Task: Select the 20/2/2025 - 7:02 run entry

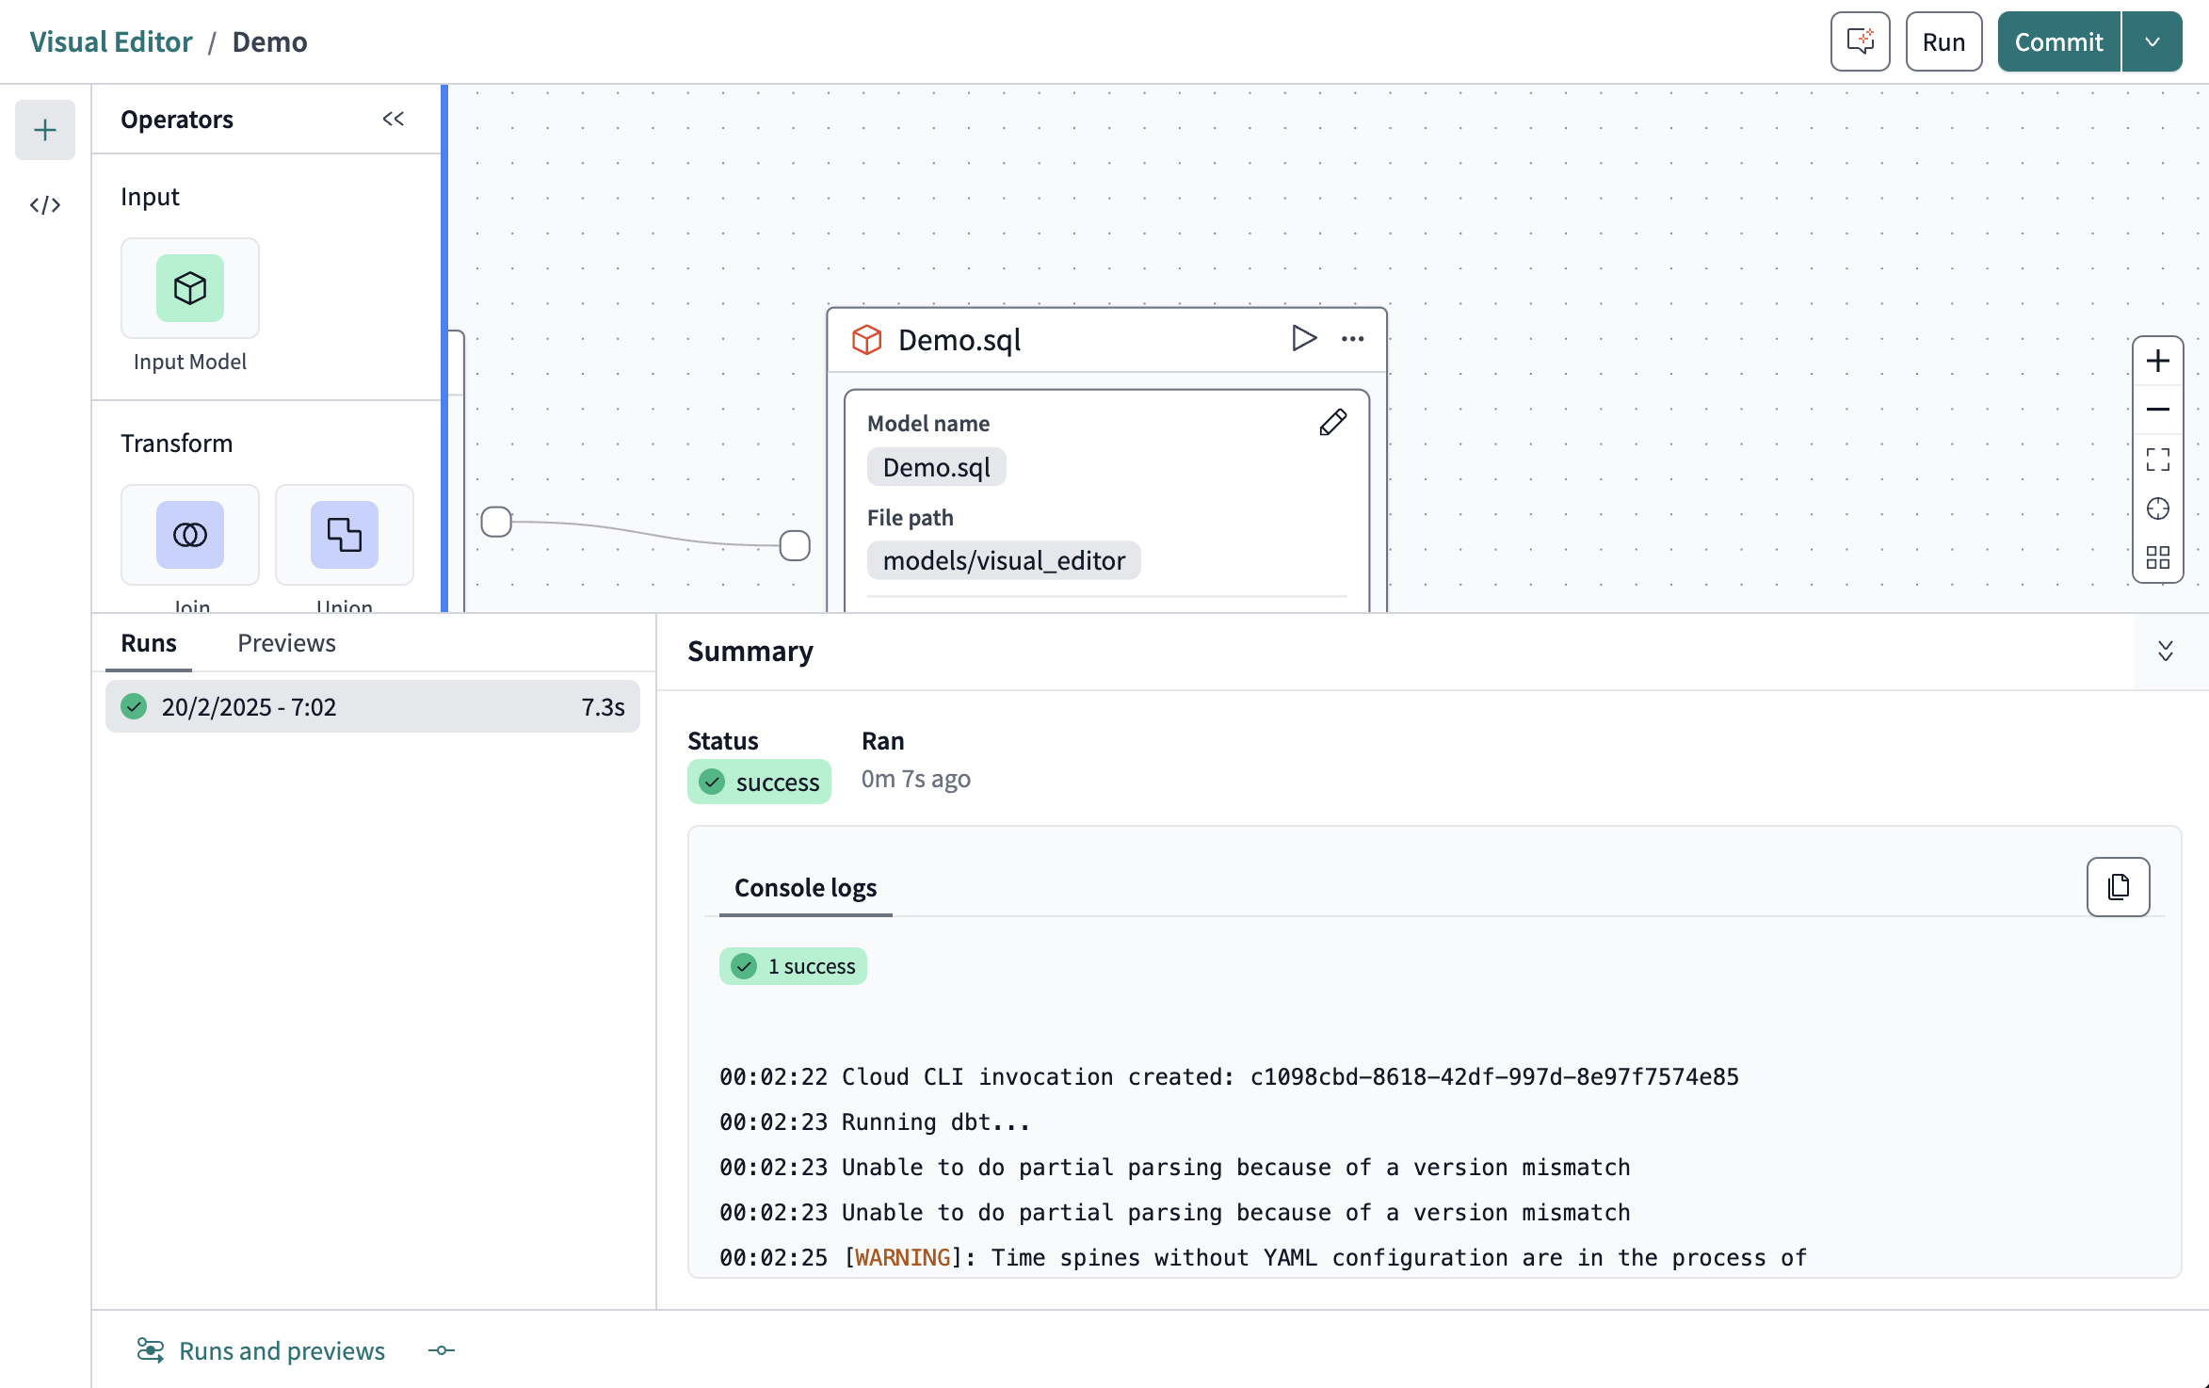Action: 372,707
